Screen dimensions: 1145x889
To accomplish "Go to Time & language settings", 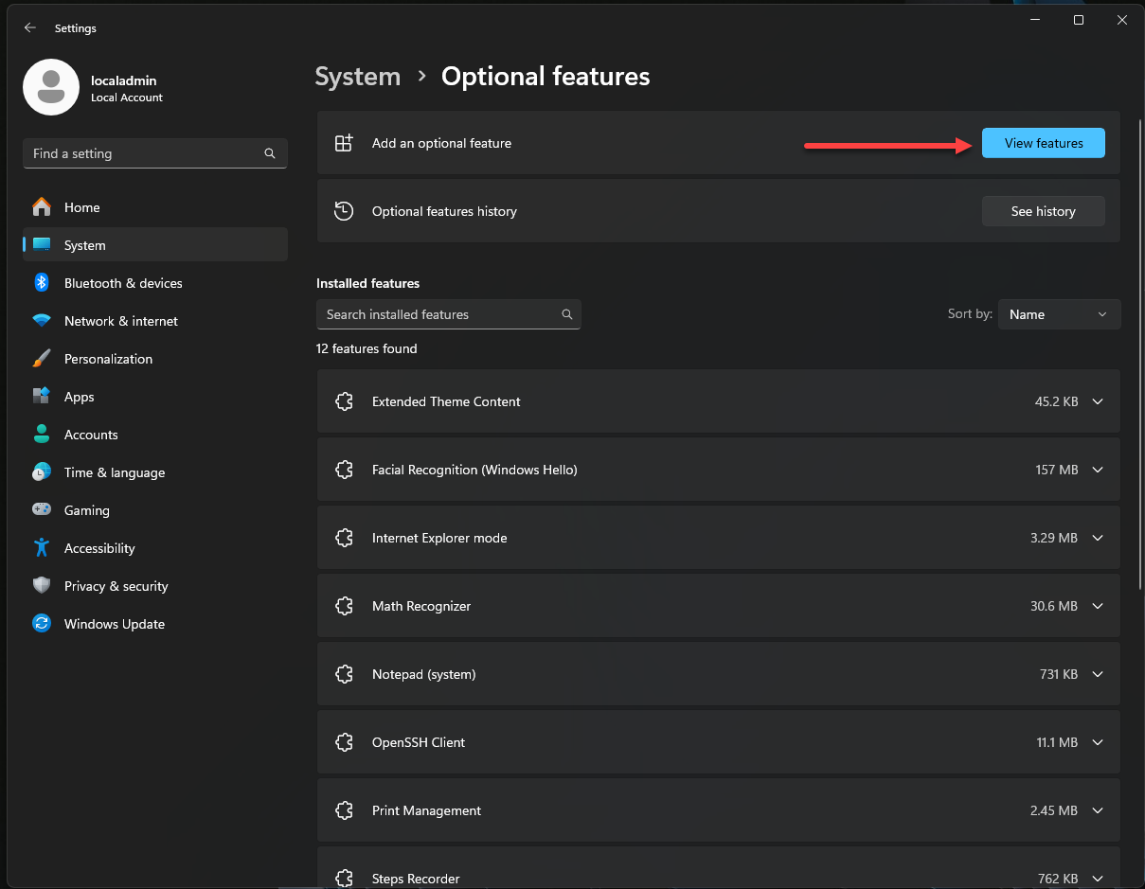I will coord(115,472).
